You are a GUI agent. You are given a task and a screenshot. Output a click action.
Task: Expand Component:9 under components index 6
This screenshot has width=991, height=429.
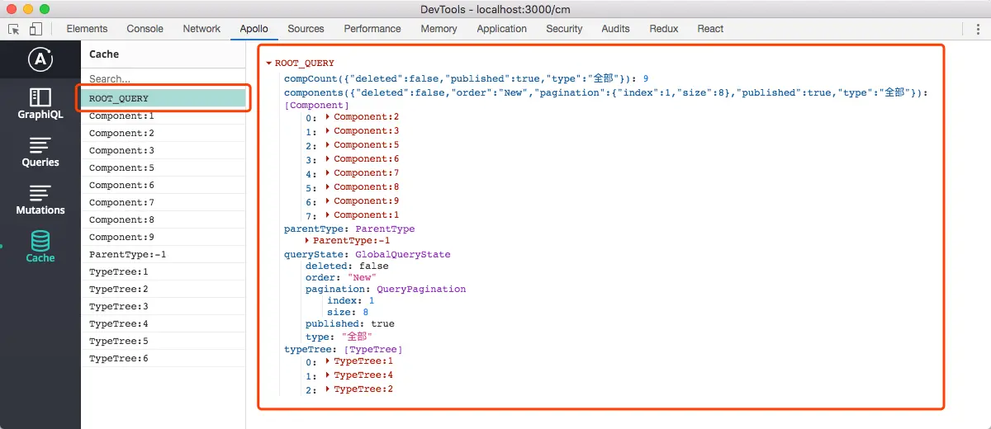[329, 201]
